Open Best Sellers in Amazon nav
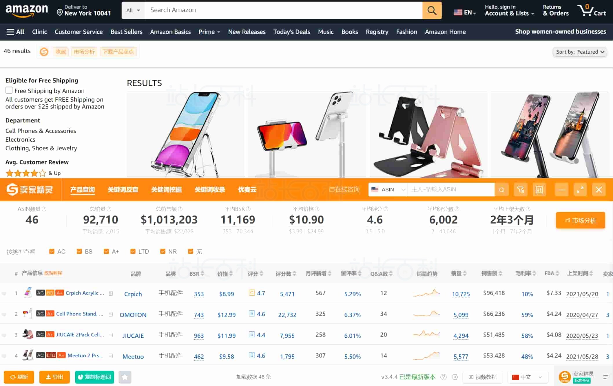Screen dimensions: 613x386 (x=126, y=32)
